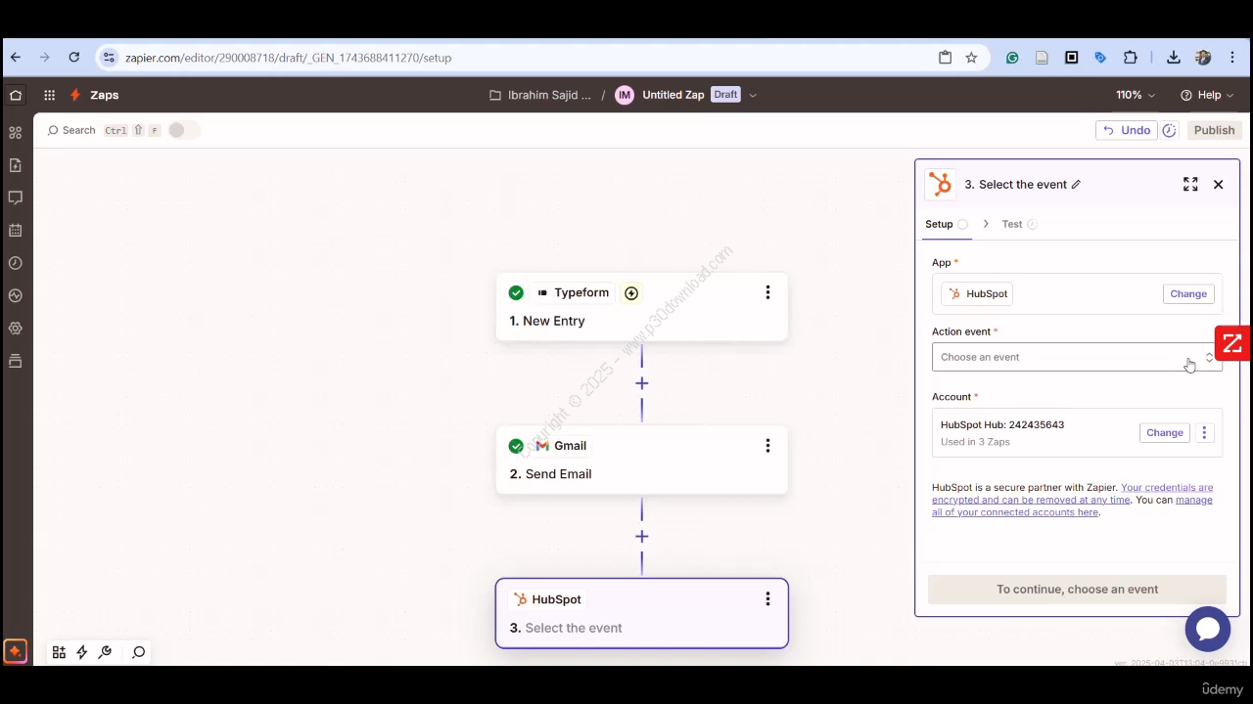Bookmark this page with star icon
1253x704 pixels.
click(x=971, y=58)
